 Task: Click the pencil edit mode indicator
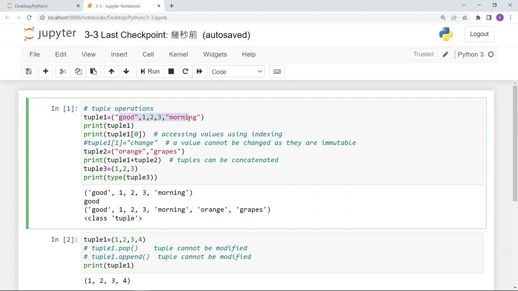445,55
